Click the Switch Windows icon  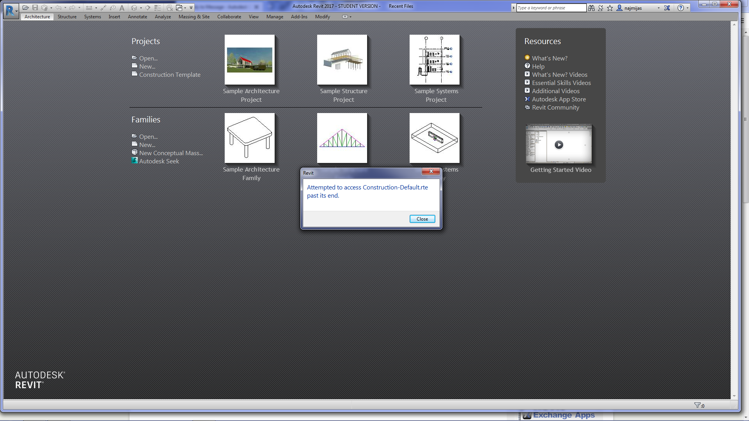(179, 8)
